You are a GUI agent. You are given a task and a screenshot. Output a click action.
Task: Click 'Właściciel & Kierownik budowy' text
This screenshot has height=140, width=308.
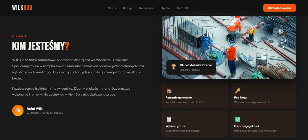[45, 113]
